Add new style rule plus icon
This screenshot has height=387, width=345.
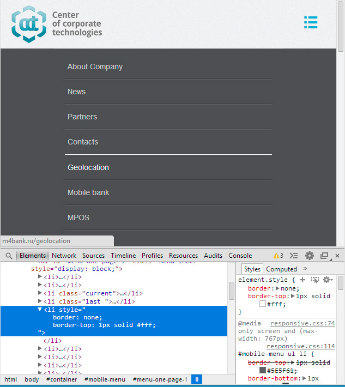(302, 280)
